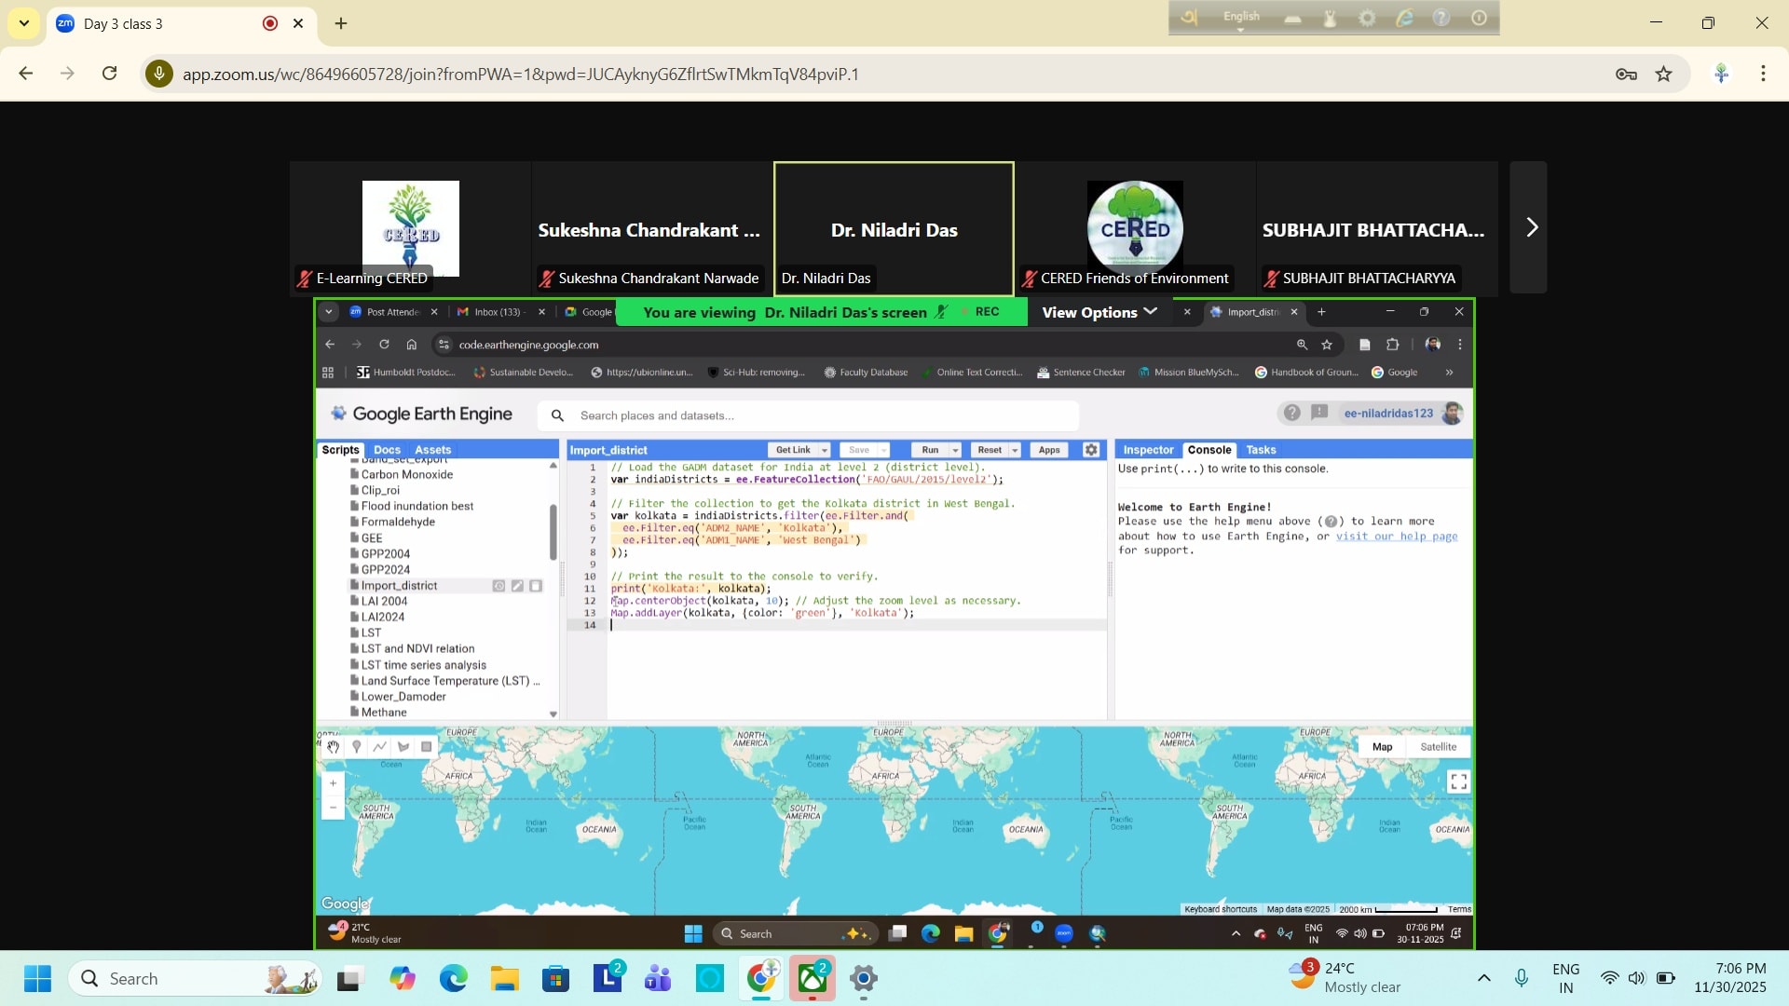Show hidden system tray icons

pos(1484,978)
